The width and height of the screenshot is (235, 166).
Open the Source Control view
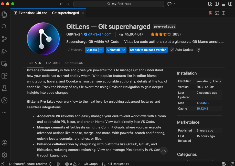pyautogui.click(x=4, y=39)
